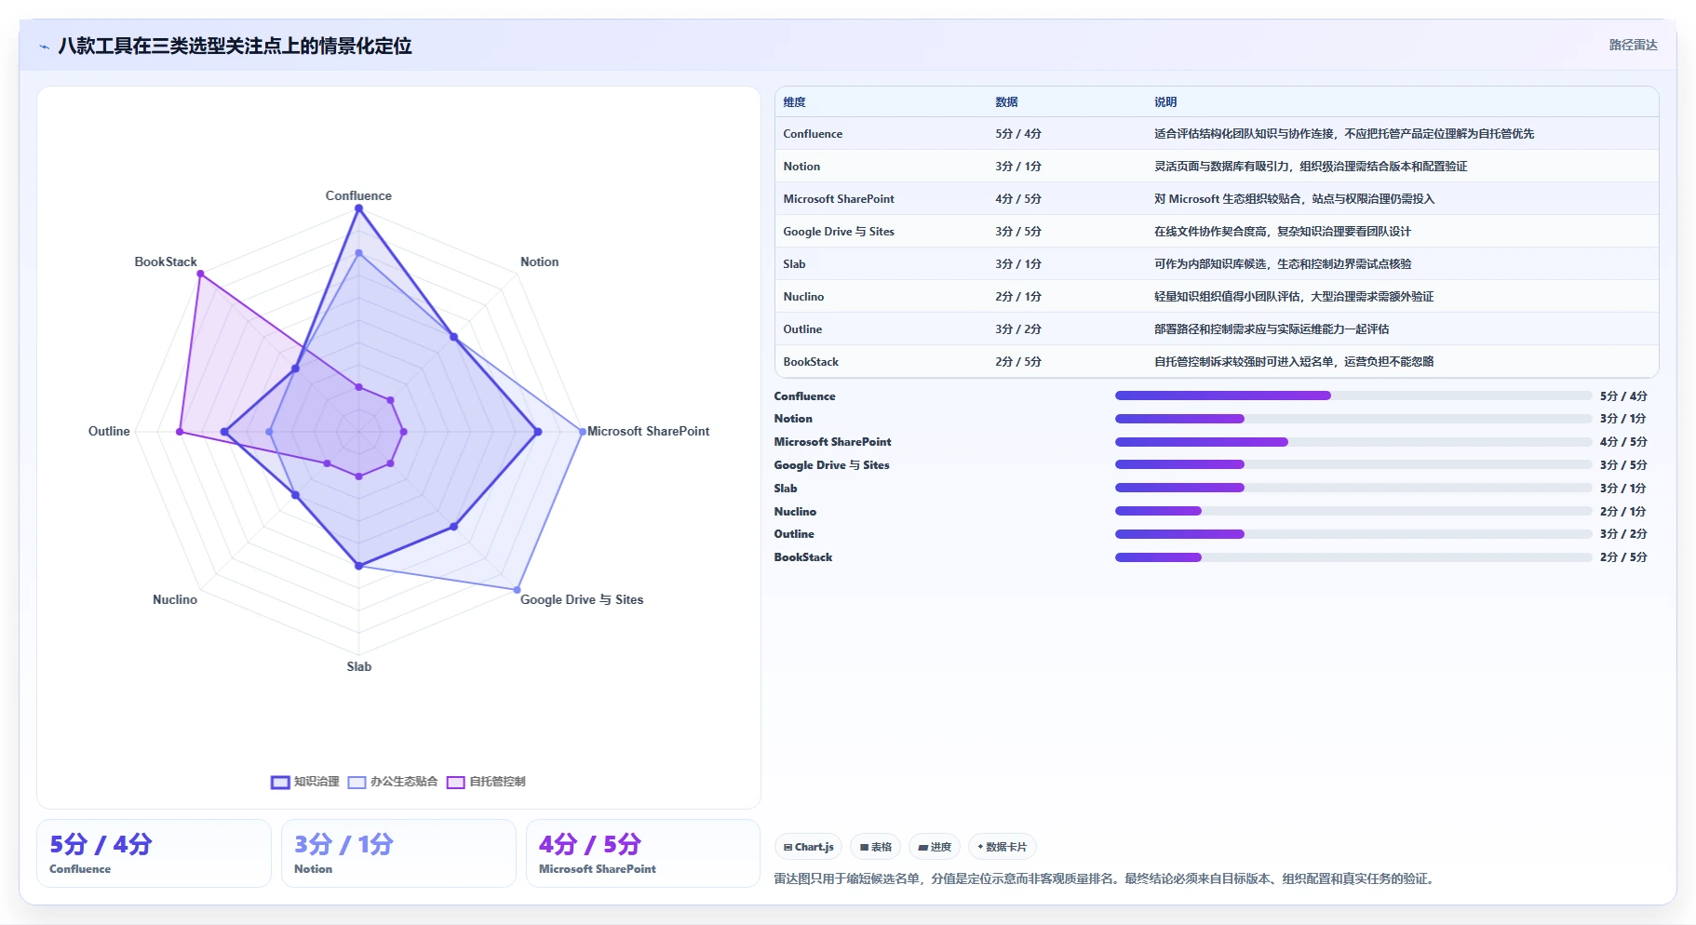Image resolution: width=1696 pixels, height=925 pixels.
Task: Click the Nuclino axis label on radar
Action: 175,600
